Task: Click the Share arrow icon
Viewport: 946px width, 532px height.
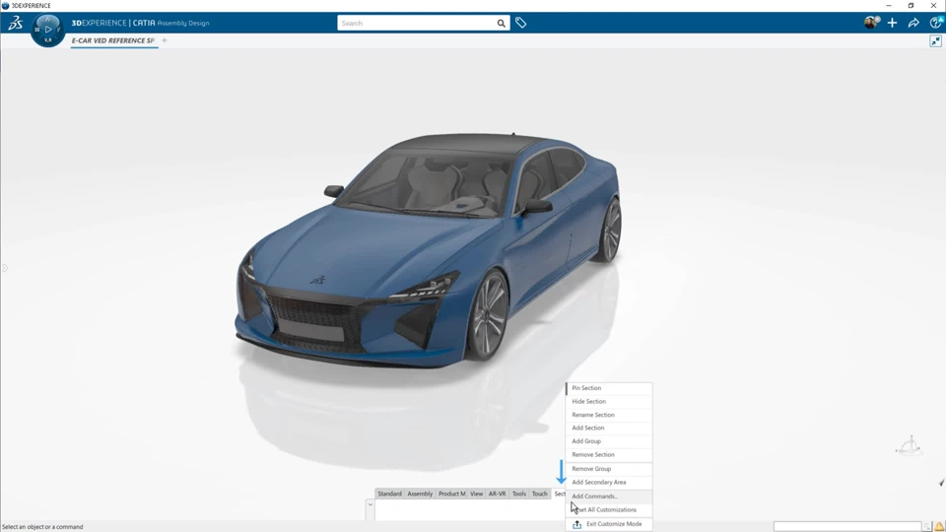Action: click(913, 23)
